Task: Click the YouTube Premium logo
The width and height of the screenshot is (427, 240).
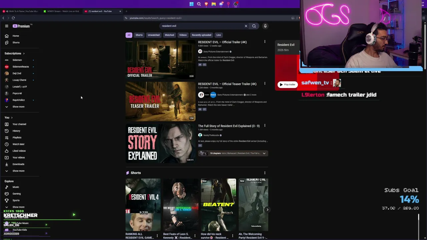Action: point(22,26)
